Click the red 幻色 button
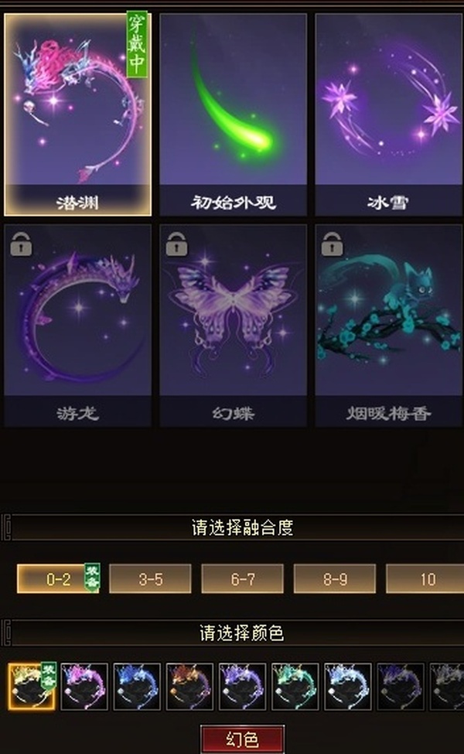 click(x=242, y=739)
